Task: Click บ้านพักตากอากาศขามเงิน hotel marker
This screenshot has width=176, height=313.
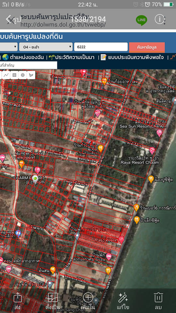Action: point(109,257)
